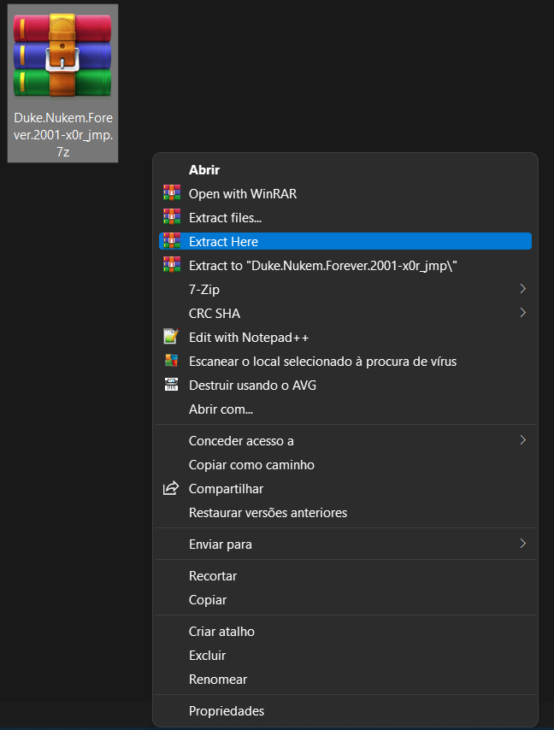
Task: Click the WinRAR icon beside Extract to folder
Action: tap(172, 266)
